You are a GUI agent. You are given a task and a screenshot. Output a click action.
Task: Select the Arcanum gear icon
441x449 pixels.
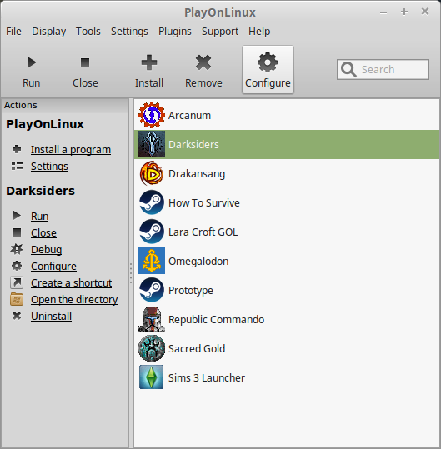tap(152, 115)
